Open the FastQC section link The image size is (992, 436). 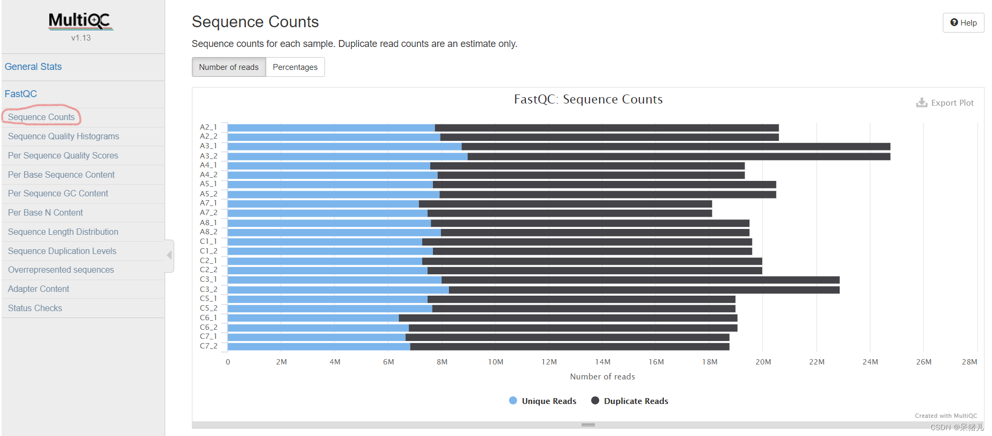coord(21,94)
